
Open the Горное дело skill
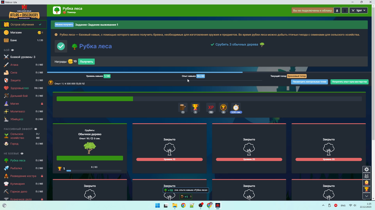23,192
